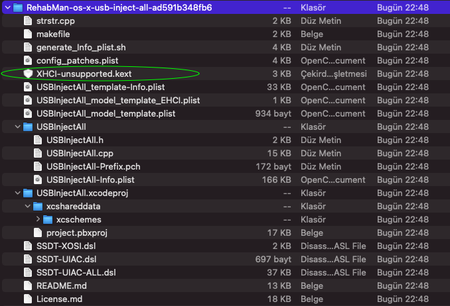This screenshot has height=306, width=450.
Task: Click the strstr.cpp file icon
Action: 27,21
